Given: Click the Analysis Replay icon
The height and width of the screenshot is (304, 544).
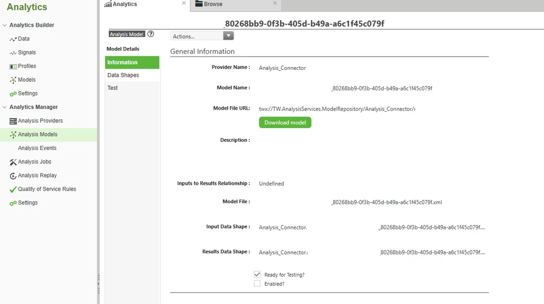Looking at the screenshot, I should point(13,175).
